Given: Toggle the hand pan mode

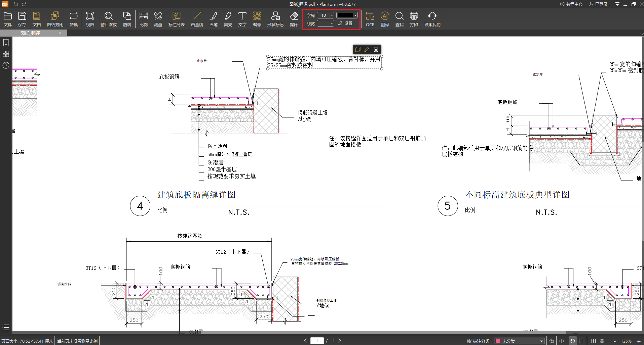Looking at the screenshot, I should (x=572, y=341).
